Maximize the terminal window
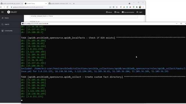The height and width of the screenshot is (104, 186). (181, 24)
